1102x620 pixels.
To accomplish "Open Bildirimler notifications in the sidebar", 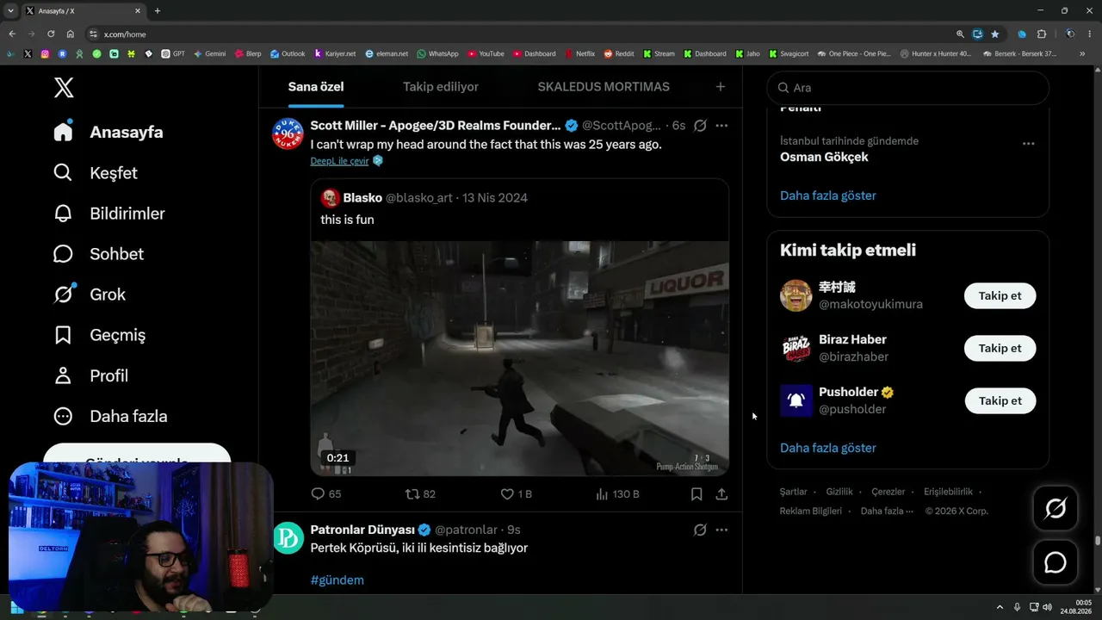I will coord(109,213).
